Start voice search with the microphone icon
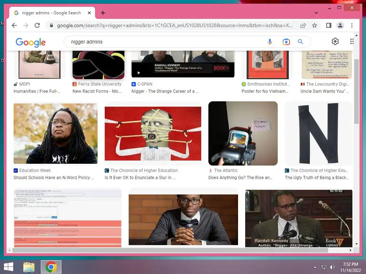The height and width of the screenshot is (274, 366). [x=270, y=42]
